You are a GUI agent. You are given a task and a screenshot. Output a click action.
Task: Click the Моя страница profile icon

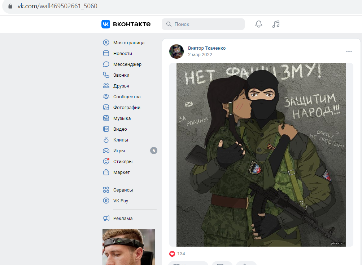pyautogui.click(x=106, y=42)
